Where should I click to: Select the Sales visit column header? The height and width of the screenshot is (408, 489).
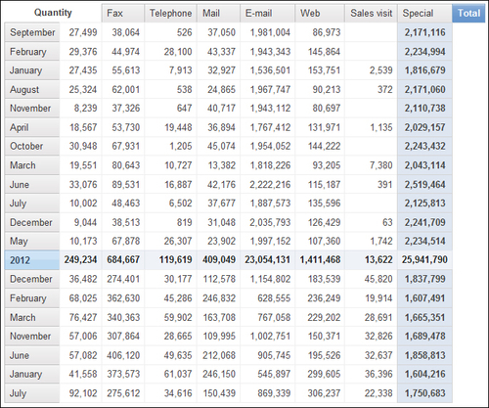371,14
